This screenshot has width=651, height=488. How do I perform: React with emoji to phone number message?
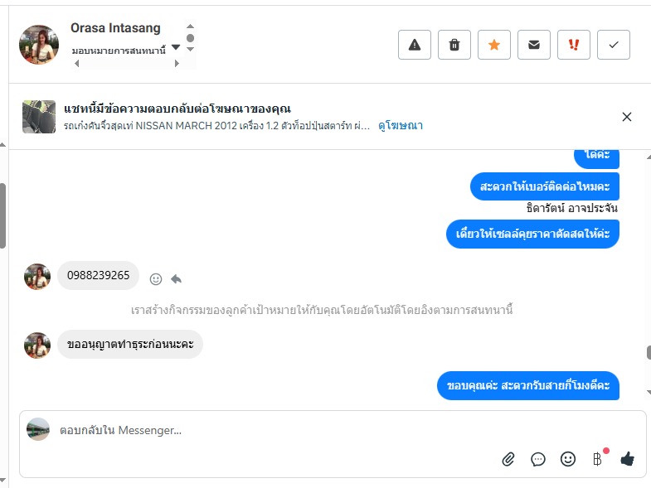pyautogui.click(x=156, y=278)
